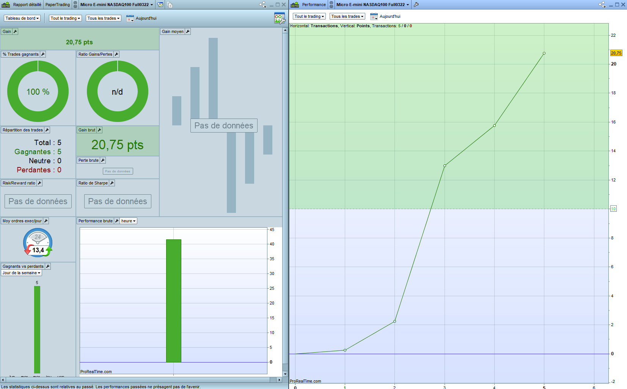Click the dashboard configuration icon with wrench
627x389 pixels.
(x=280, y=18)
